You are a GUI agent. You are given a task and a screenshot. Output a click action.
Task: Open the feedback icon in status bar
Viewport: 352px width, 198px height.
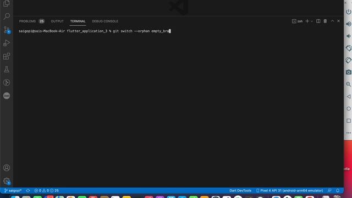tap(329, 190)
